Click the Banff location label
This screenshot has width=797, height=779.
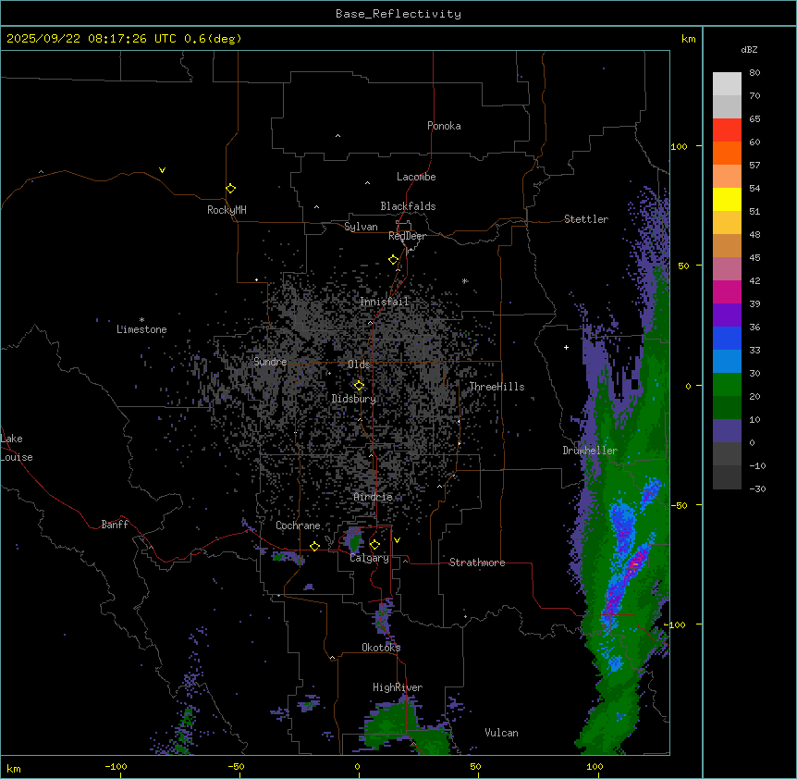click(x=115, y=525)
